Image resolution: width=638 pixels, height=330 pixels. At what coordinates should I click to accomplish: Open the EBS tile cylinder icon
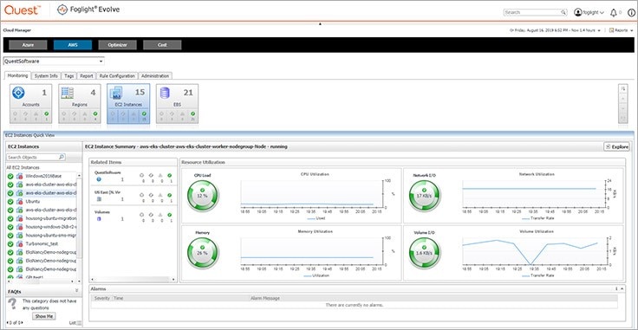tap(165, 93)
